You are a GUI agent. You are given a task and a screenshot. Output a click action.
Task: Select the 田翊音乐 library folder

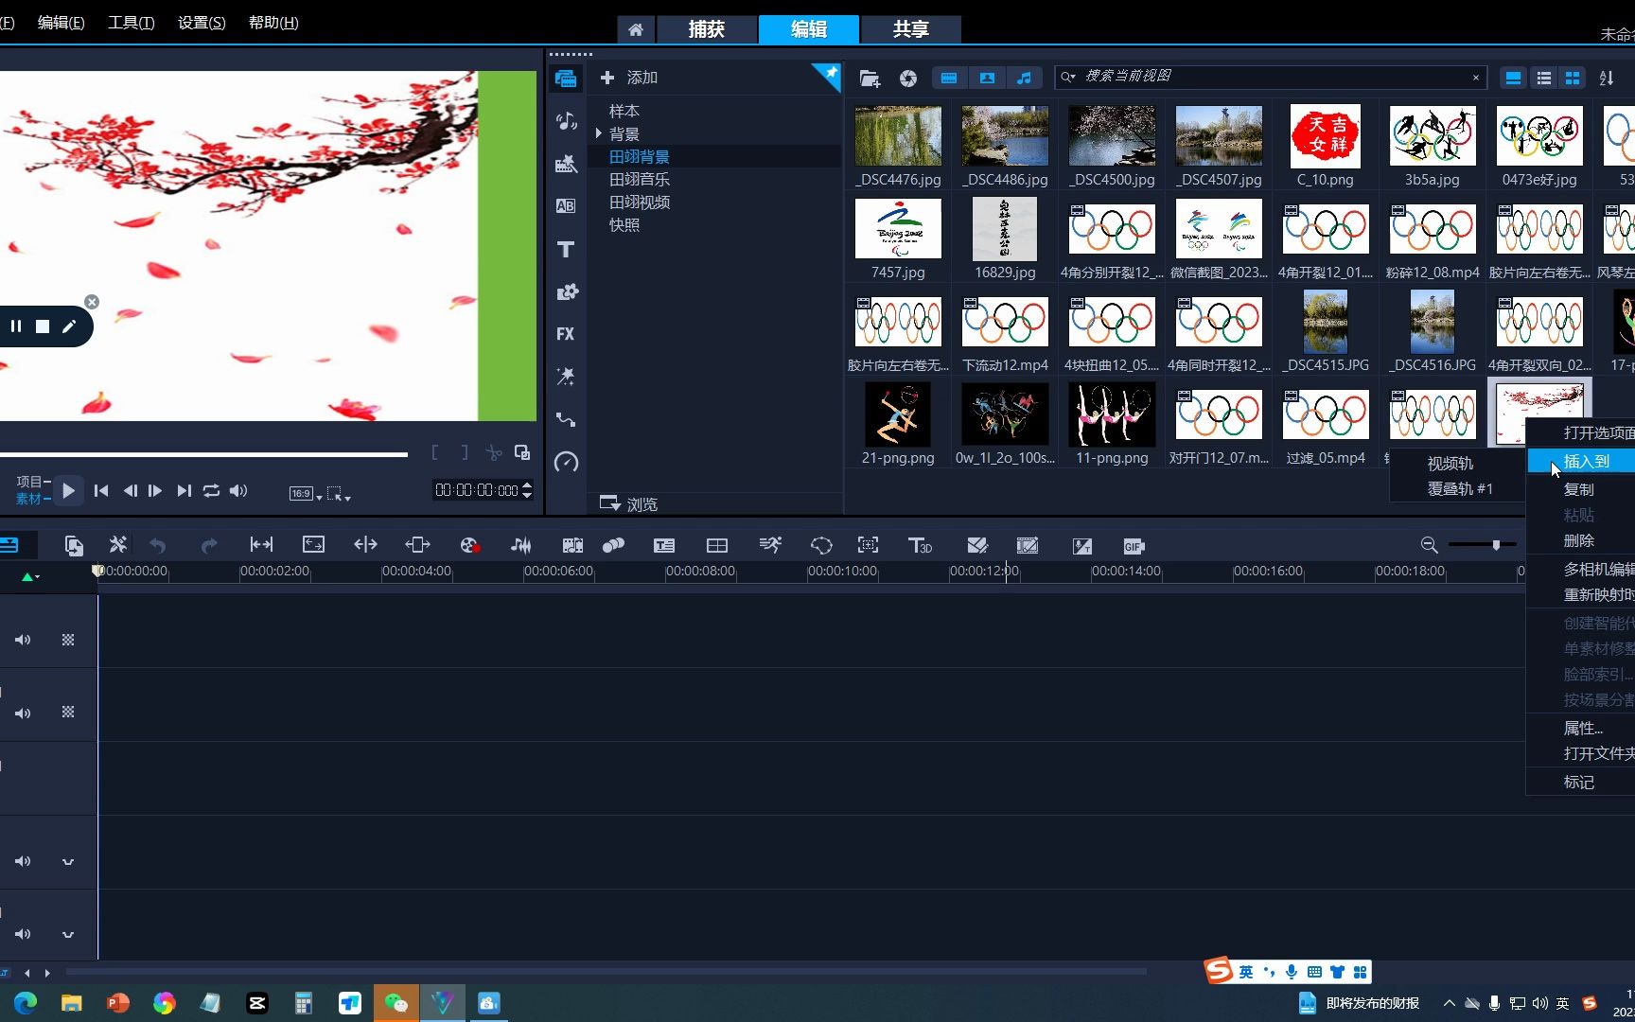640,180
